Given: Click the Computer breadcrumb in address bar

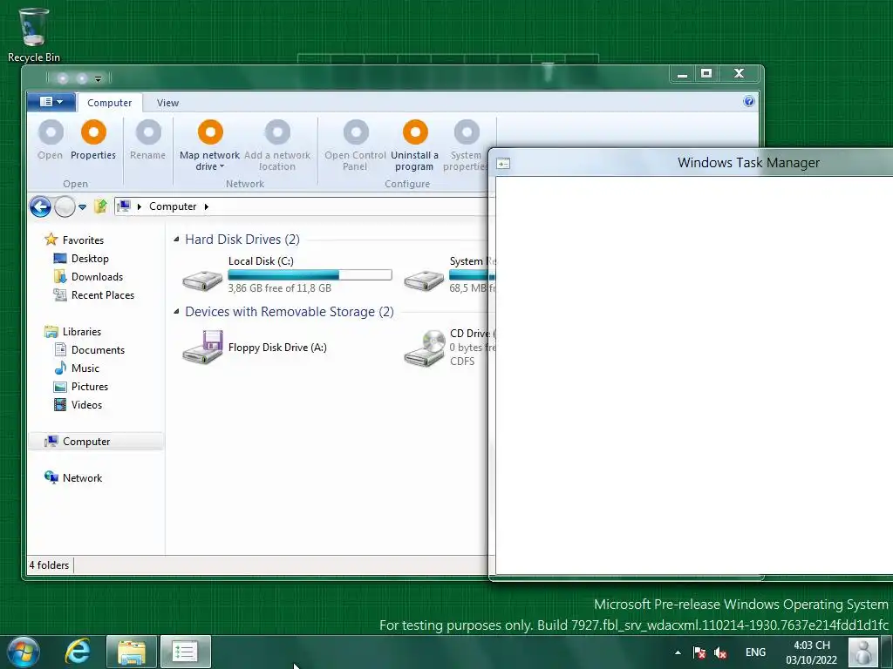Looking at the screenshot, I should [173, 206].
